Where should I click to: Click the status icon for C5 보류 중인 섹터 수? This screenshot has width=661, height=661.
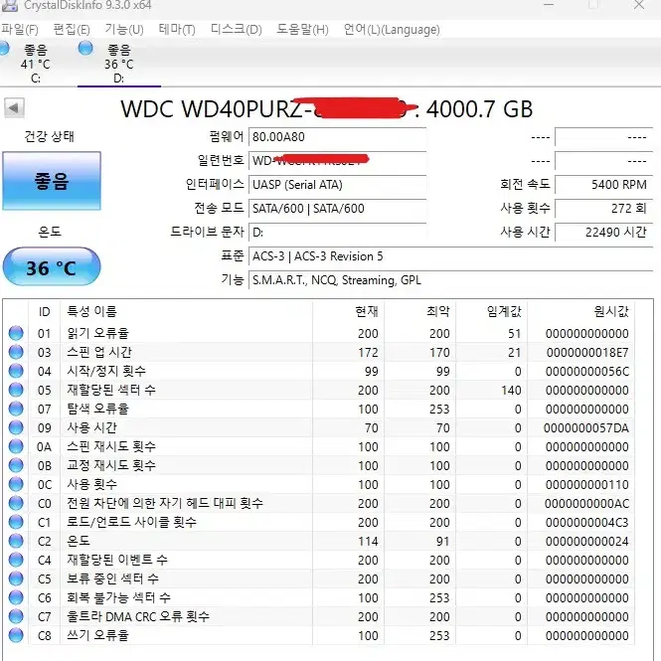[x=16, y=578]
